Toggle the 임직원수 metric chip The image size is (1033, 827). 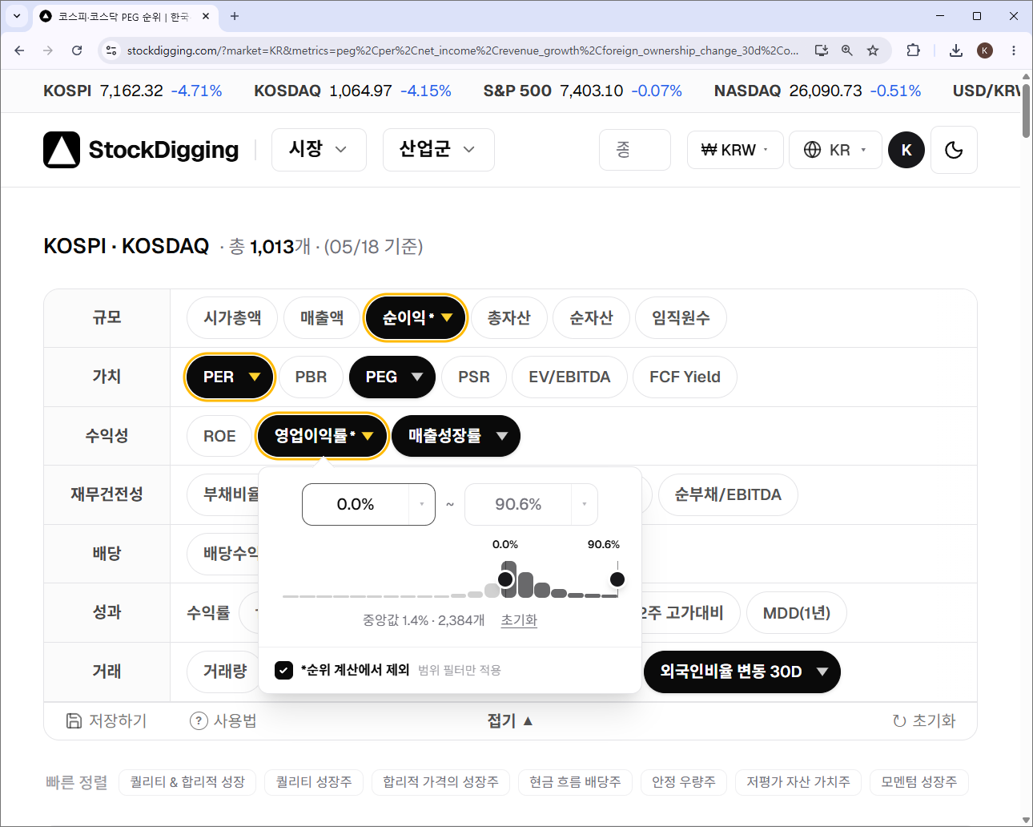tap(681, 318)
